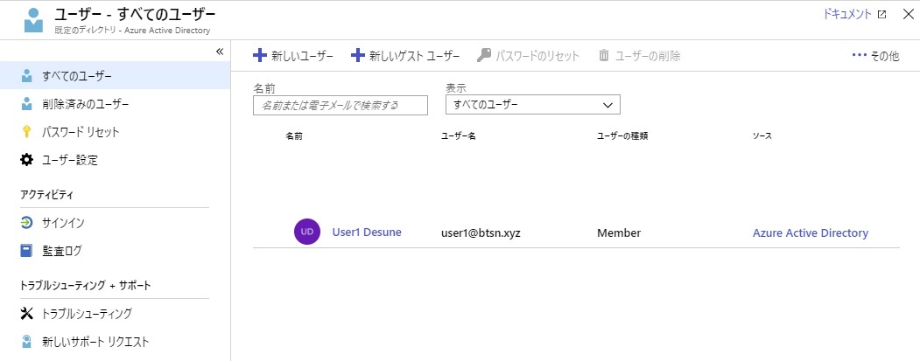This screenshot has height=361, width=920.
Task: Open 削除済みのユーザー in the sidebar
Action: (85, 104)
